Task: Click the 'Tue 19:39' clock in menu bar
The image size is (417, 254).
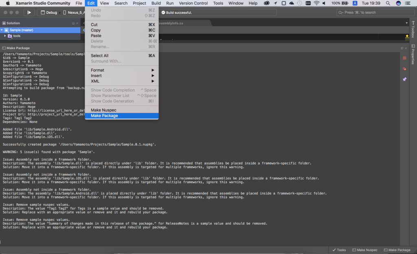Action: [371, 3]
